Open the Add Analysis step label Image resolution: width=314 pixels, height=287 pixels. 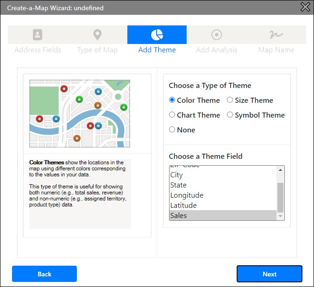[216, 50]
